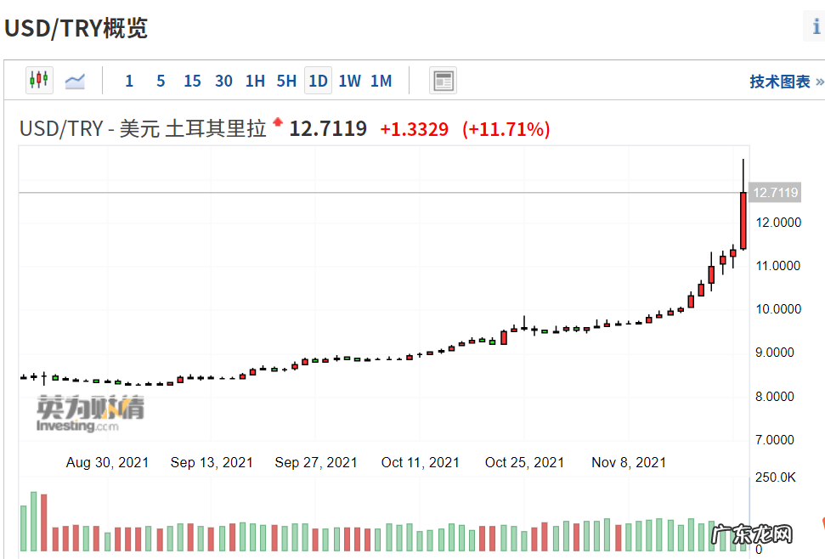Switch chart to line style
The image size is (825, 559).
[75, 80]
